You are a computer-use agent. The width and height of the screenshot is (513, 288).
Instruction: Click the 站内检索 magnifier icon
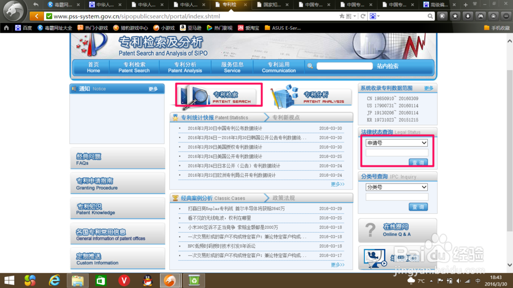(x=310, y=66)
